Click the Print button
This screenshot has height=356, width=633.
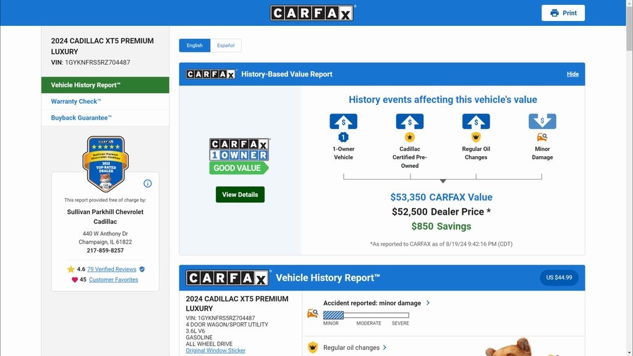tap(563, 13)
